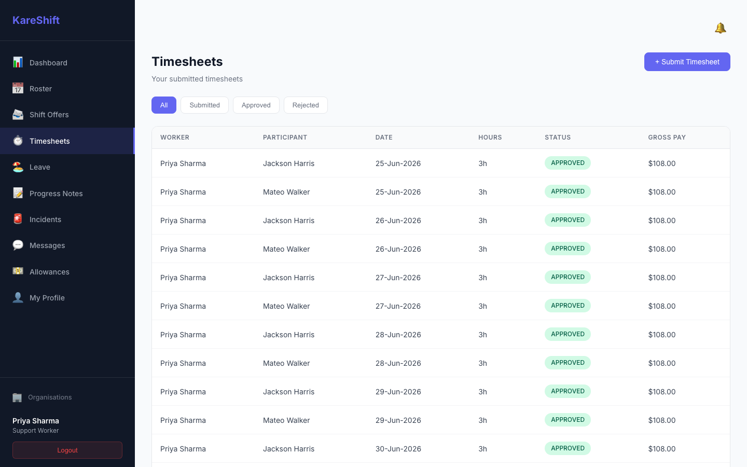
Task: Click the Timesheets stopwatch icon
Action: click(18, 141)
